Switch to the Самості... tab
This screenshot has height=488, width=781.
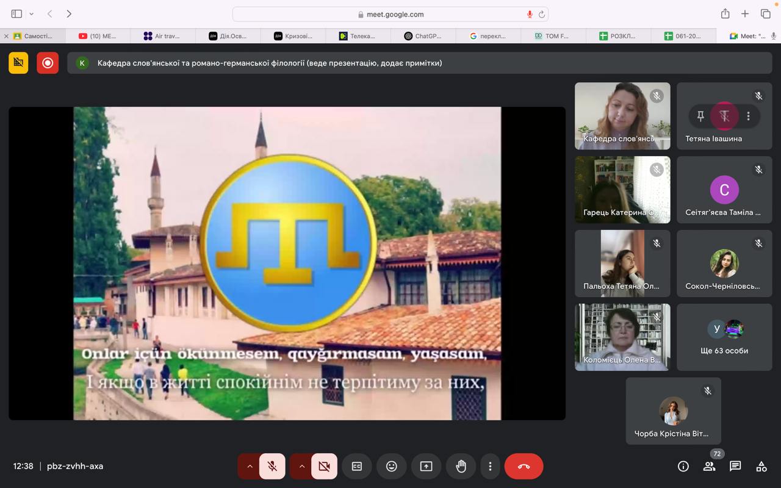[x=34, y=36]
